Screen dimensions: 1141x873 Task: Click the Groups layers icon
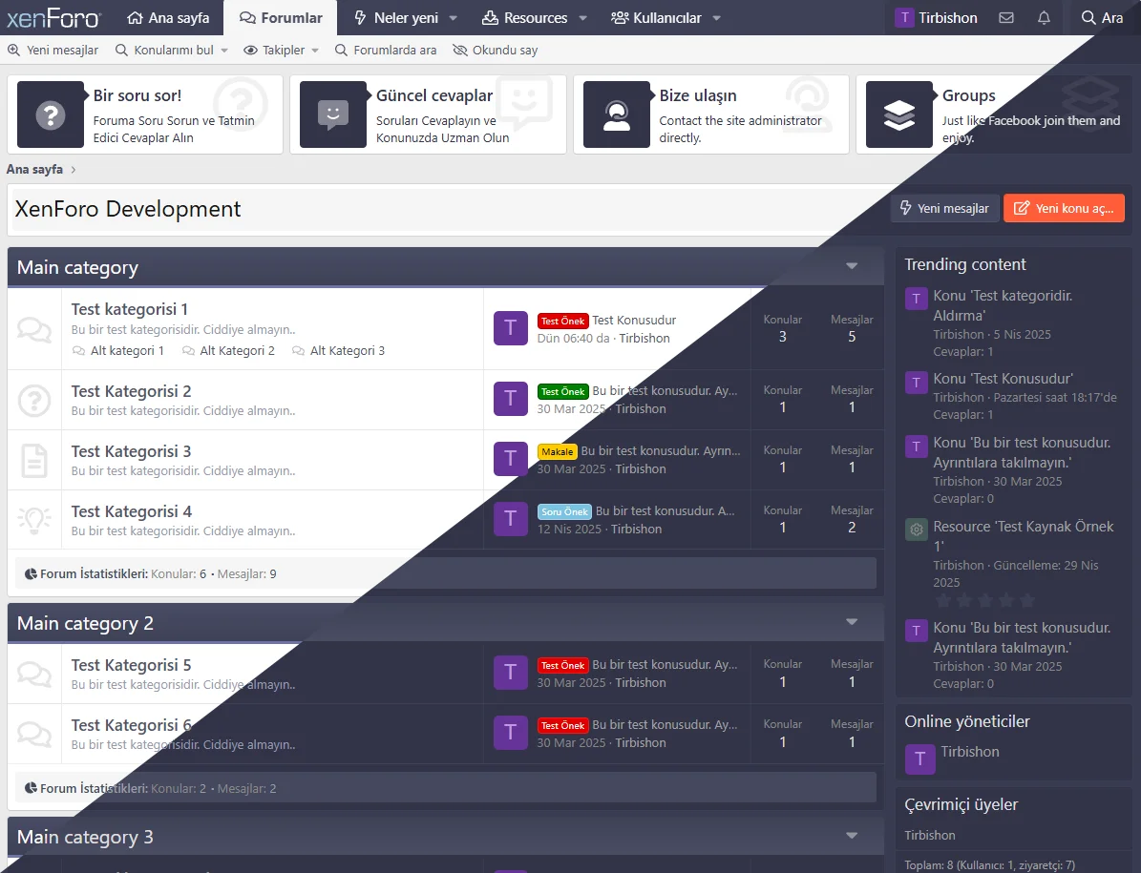[898, 114]
